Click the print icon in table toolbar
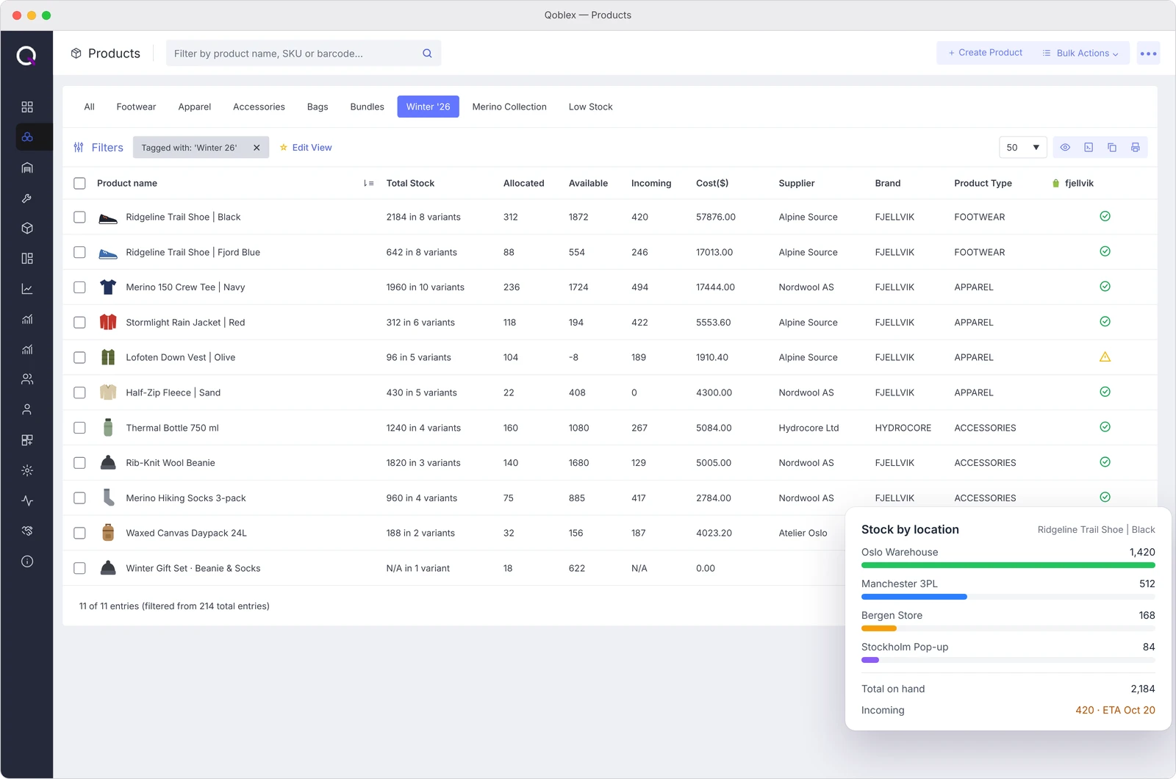Viewport: 1176px width, 779px height. click(x=1136, y=148)
